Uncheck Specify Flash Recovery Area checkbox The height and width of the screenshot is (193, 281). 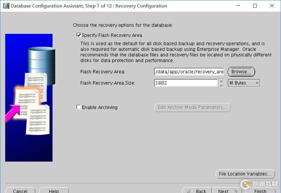pyautogui.click(x=78, y=35)
